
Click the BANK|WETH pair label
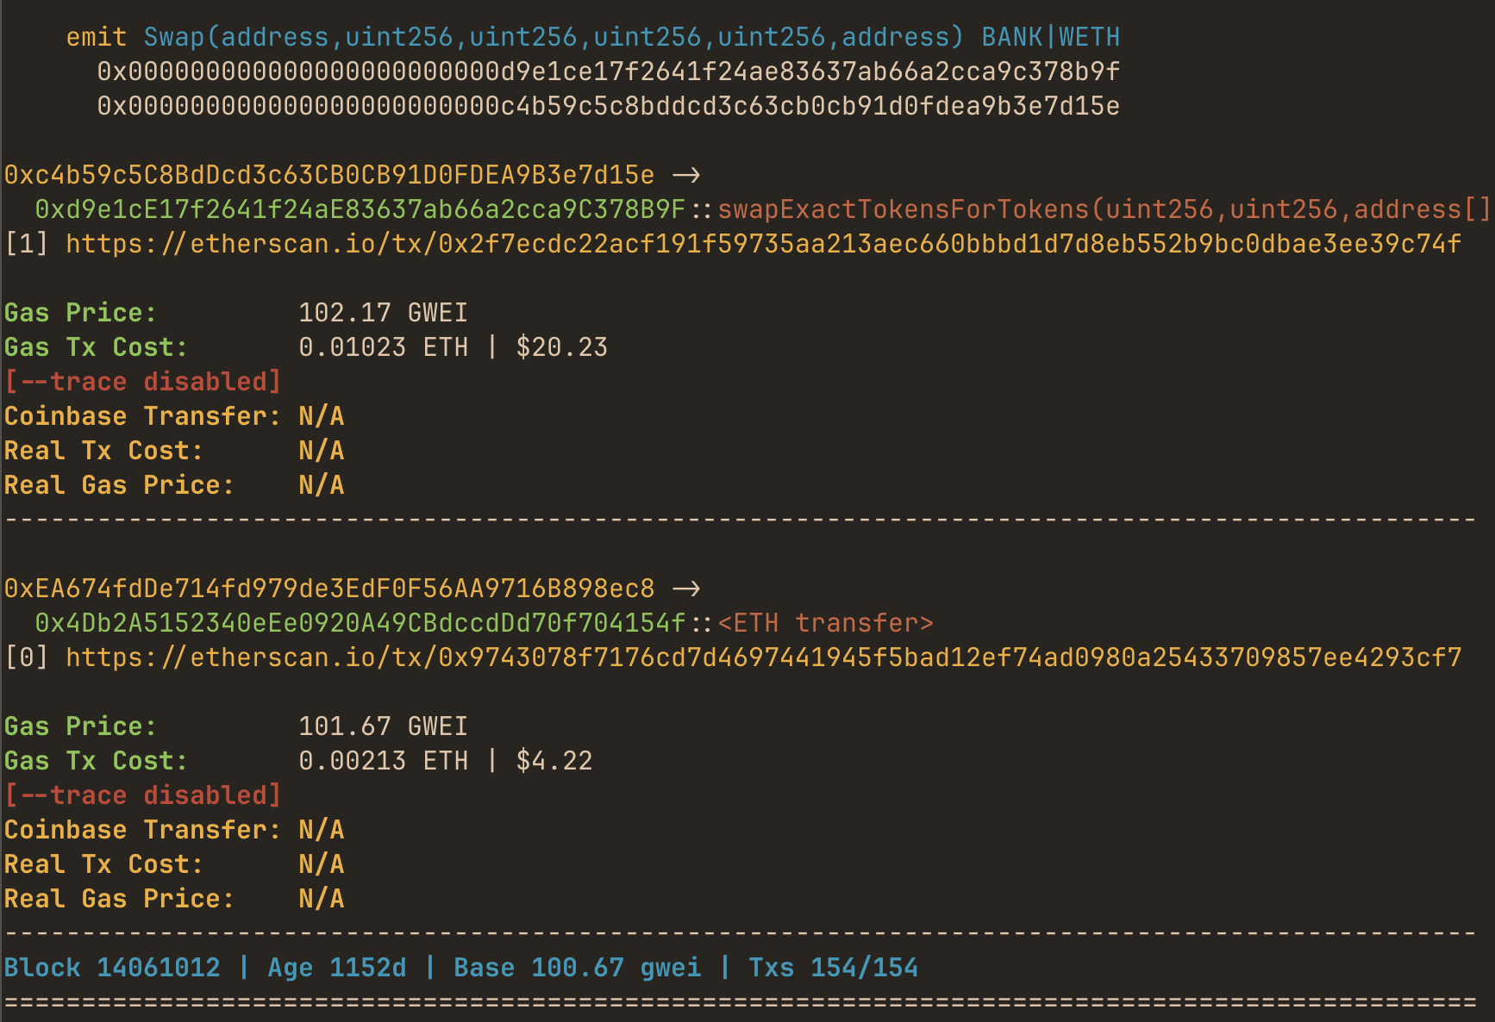[1051, 37]
